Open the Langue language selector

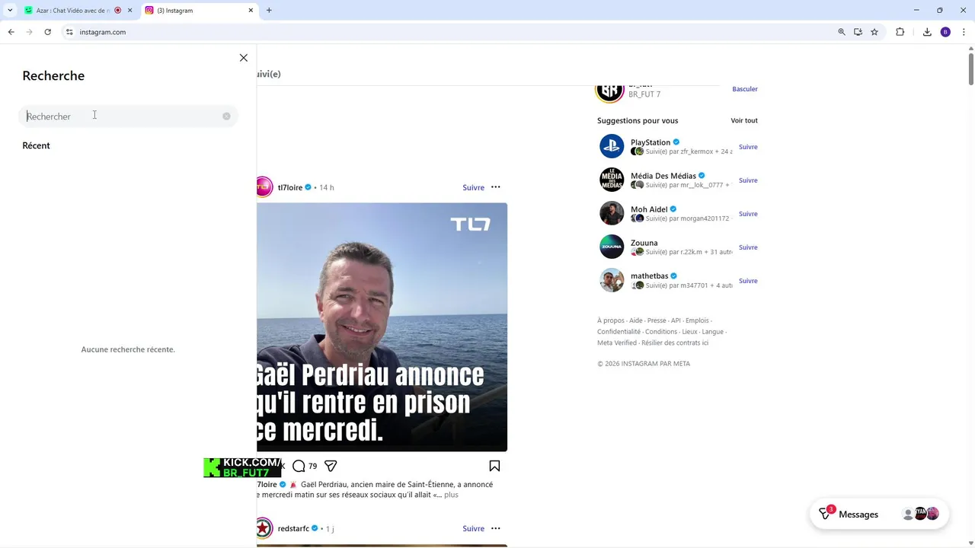point(712,332)
